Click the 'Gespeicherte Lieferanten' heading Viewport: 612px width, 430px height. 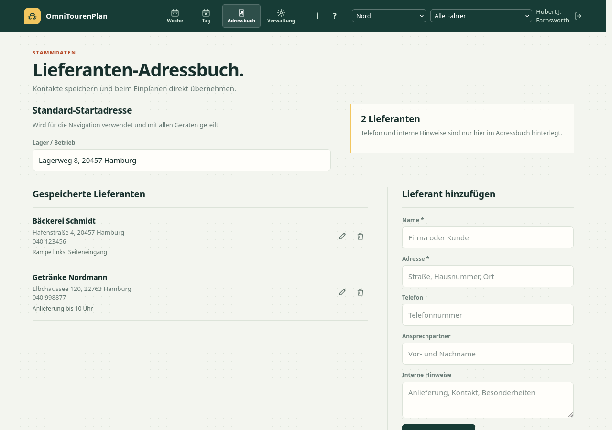89,194
